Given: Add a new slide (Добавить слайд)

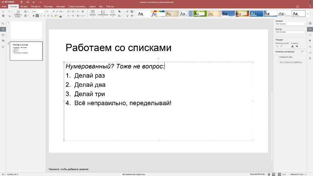Looking at the screenshot, I should click(18, 13).
